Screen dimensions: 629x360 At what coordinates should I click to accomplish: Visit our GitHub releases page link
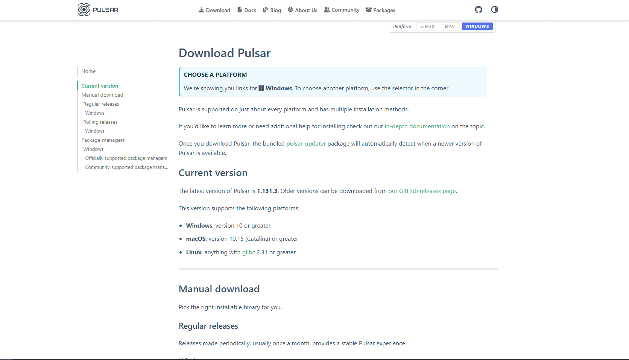click(422, 191)
